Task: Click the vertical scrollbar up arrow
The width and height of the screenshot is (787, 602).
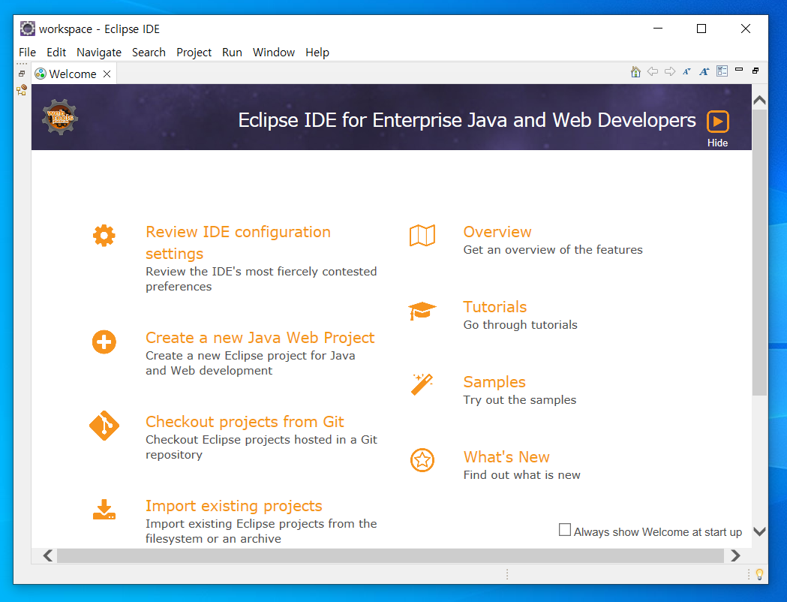Action: [759, 100]
